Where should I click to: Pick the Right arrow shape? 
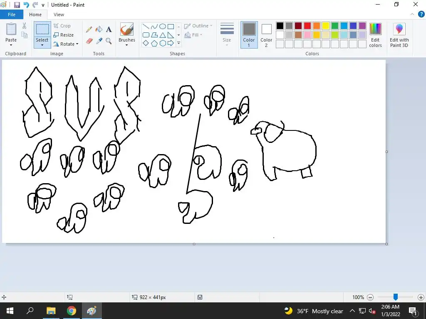171,43
